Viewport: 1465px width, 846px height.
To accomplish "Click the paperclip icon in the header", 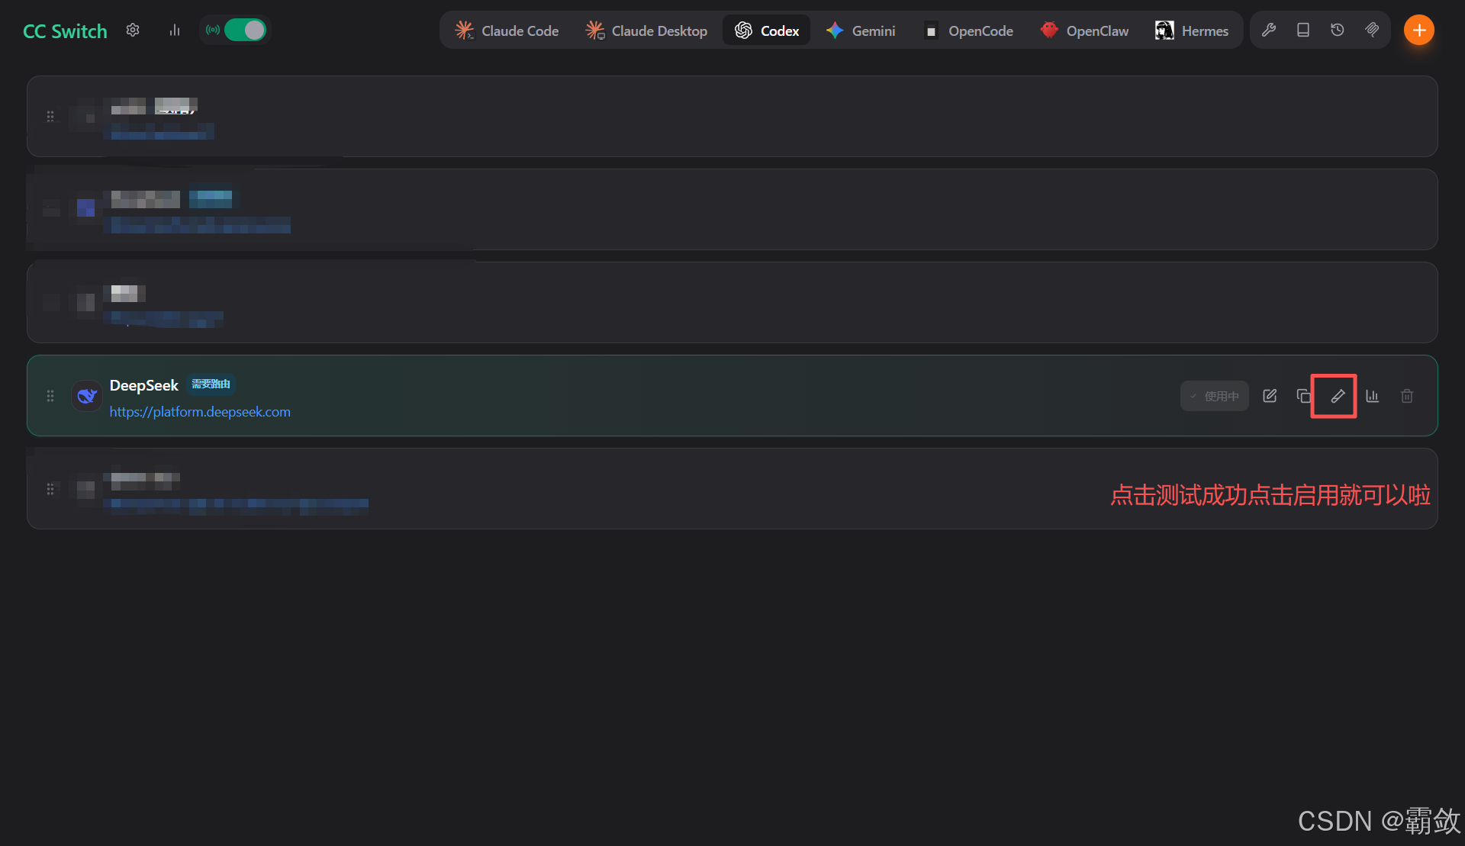I will pos(1372,30).
